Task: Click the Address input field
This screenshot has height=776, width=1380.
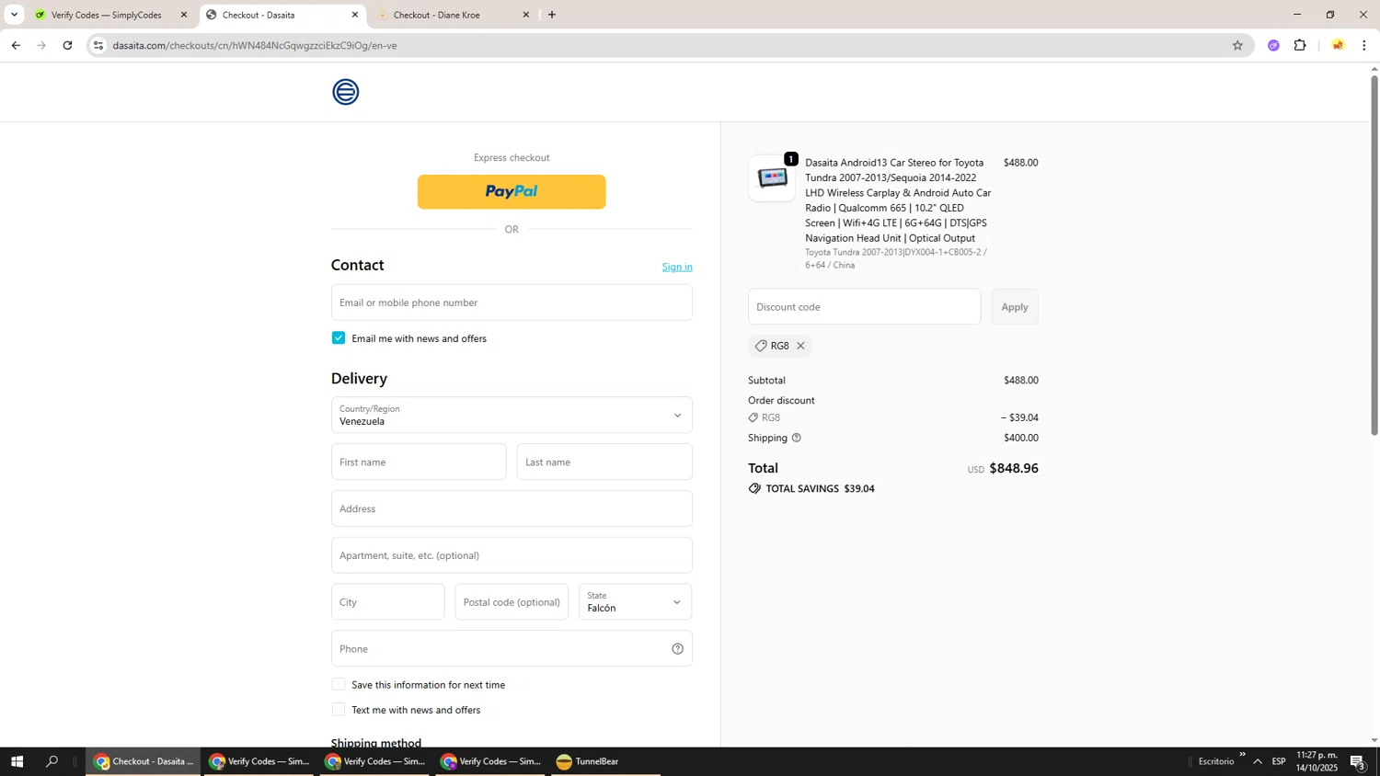Action: coord(512,508)
